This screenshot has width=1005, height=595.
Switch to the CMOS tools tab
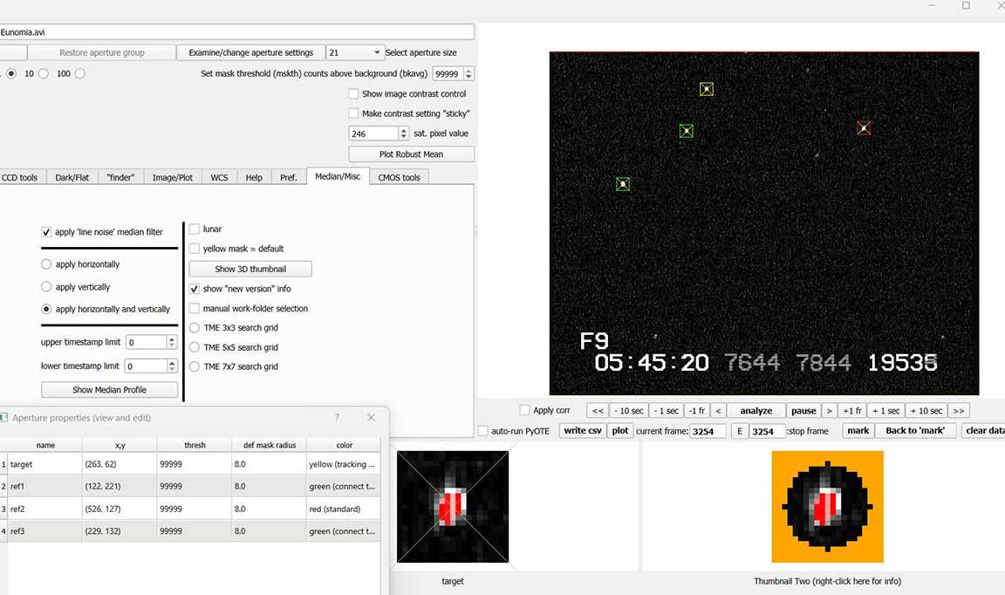point(399,177)
